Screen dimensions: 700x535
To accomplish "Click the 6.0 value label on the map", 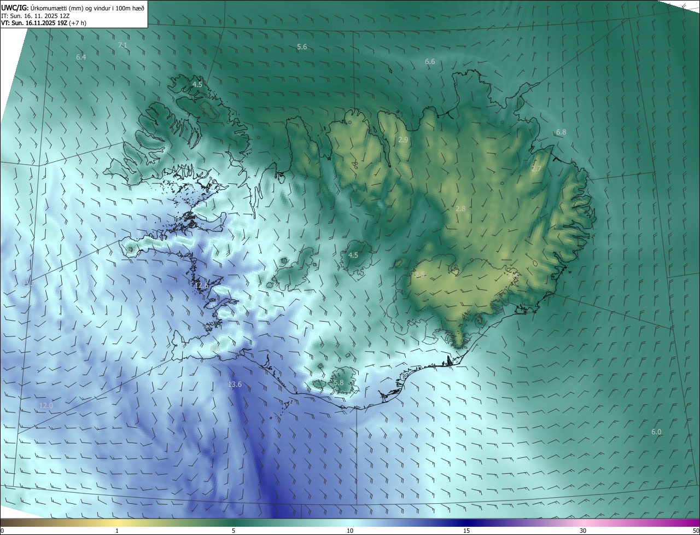I will tap(656, 432).
